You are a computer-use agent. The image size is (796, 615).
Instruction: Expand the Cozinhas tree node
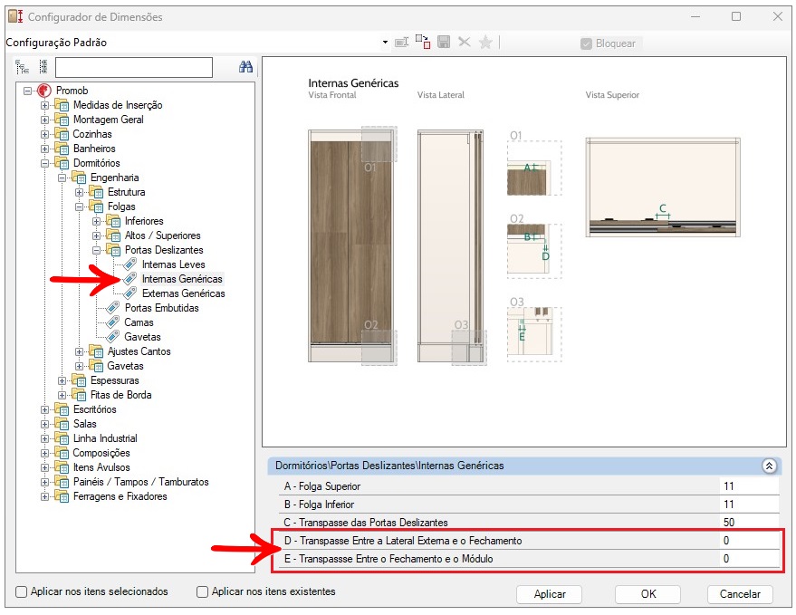click(x=45, y=134)
